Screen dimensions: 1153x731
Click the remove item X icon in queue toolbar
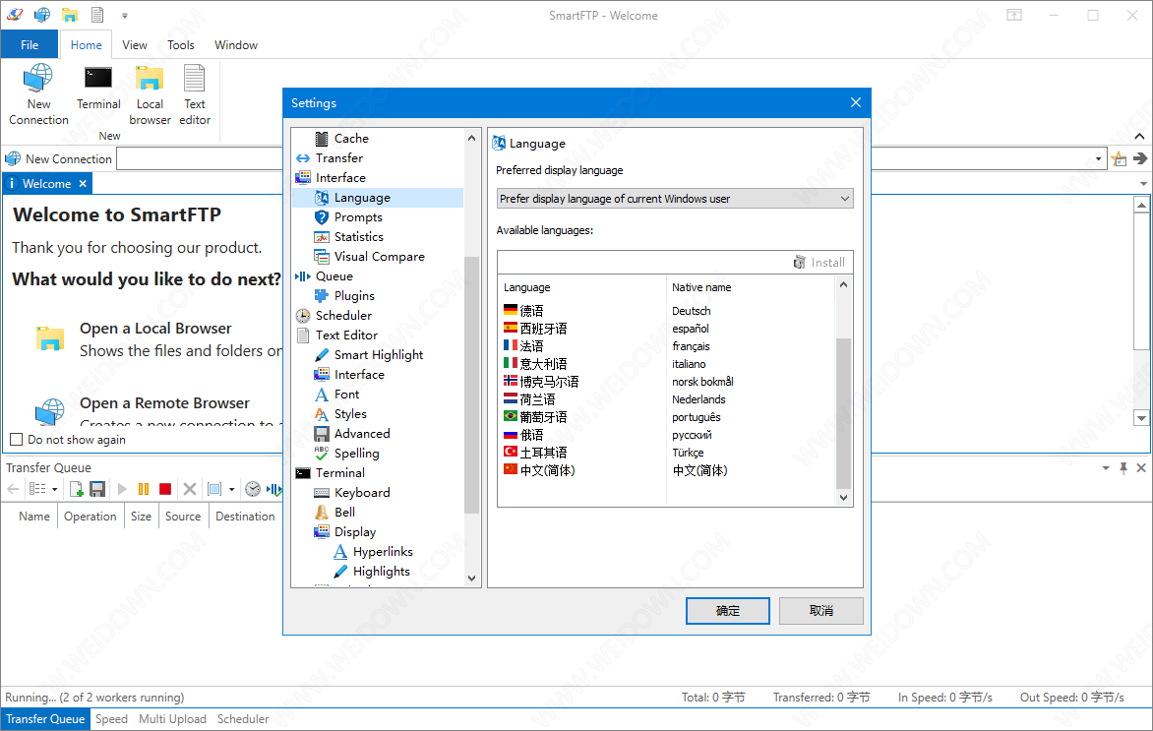190,489
